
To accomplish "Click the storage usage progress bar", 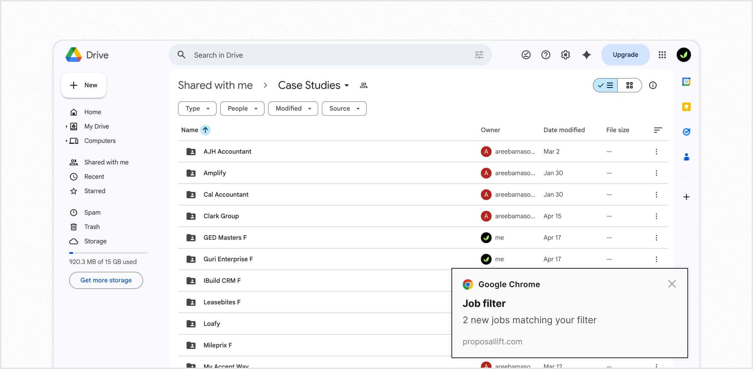I will (108, 253).
